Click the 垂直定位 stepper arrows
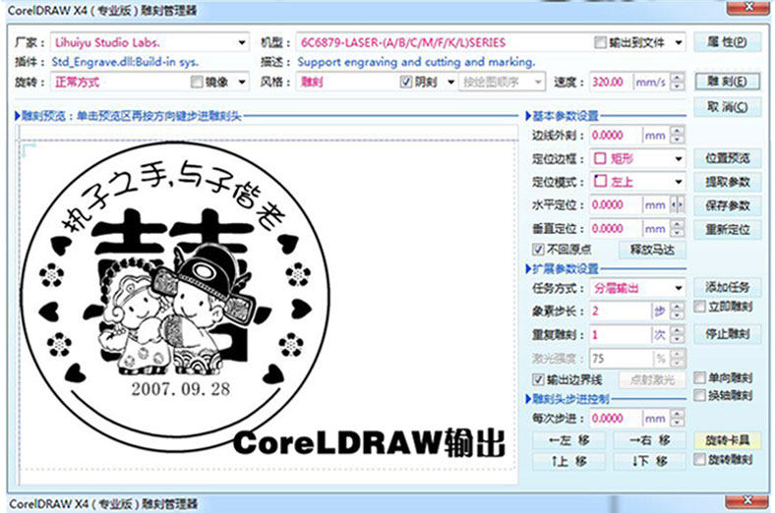This screenshot has height=513, width=775. 678,229
